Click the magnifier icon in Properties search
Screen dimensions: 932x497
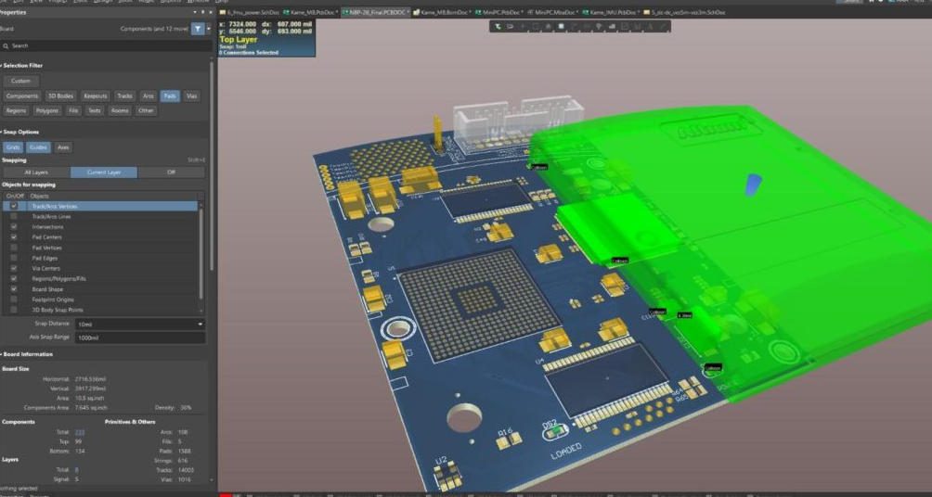6,45
